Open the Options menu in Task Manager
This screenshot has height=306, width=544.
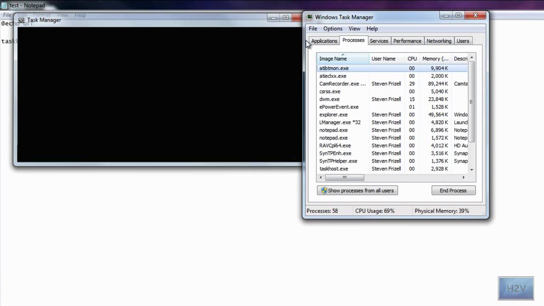[333, 28]
